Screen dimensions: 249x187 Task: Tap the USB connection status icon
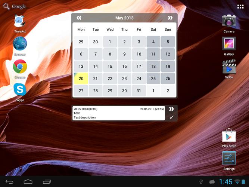click(201, 182)
